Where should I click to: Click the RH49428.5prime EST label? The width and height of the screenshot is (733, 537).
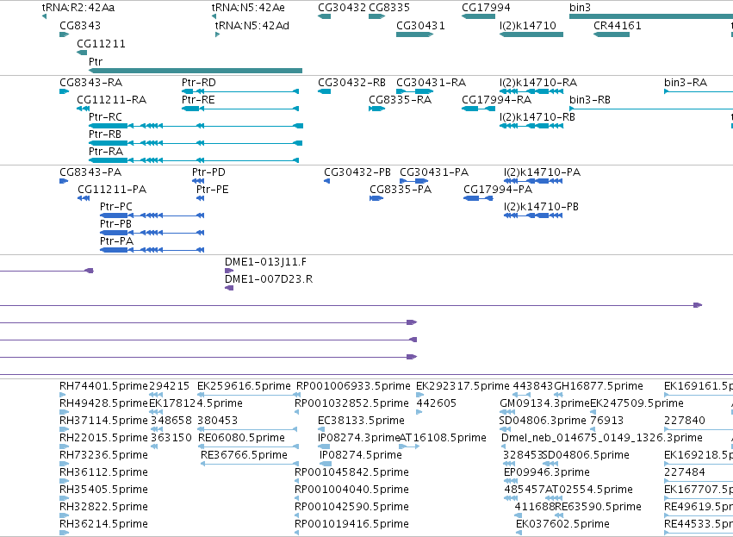pos(103,403)
